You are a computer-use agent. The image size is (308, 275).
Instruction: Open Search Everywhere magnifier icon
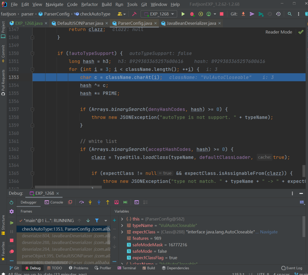(x=290, y=14)
